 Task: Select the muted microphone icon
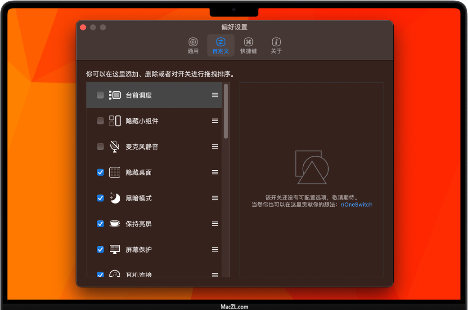[x=115, y=146]
